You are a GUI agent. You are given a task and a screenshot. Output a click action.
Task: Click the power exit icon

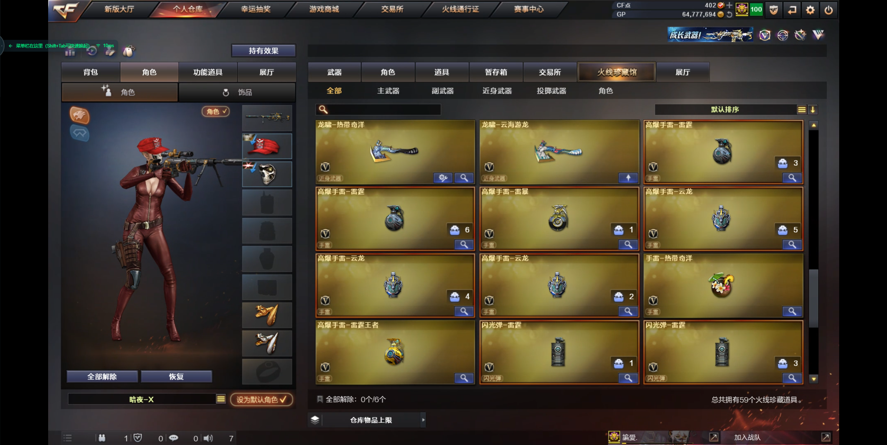coord(828,10)
